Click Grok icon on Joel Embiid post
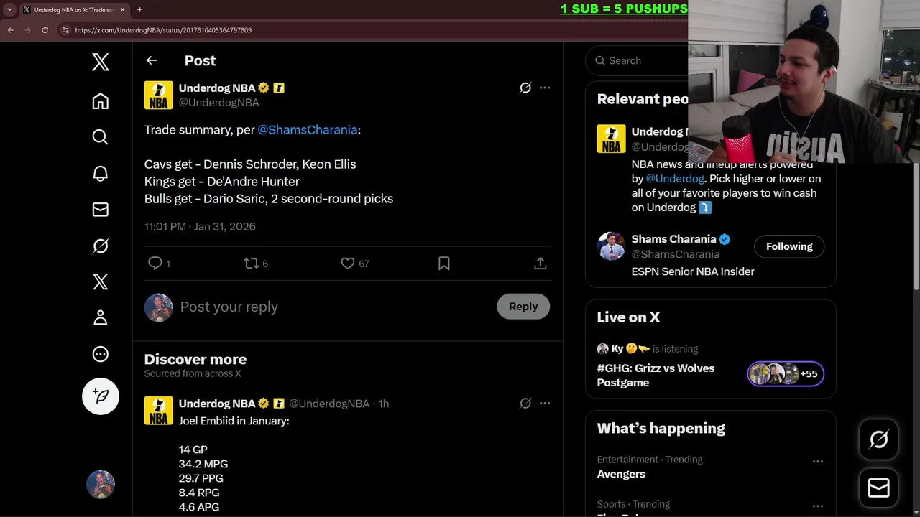The width and height of the screenshot is (920, 517). click(x=525, y=404)
